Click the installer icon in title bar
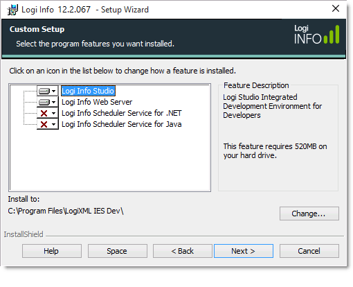353x287 pixels. pyautogui.click(x=12, y=10)
